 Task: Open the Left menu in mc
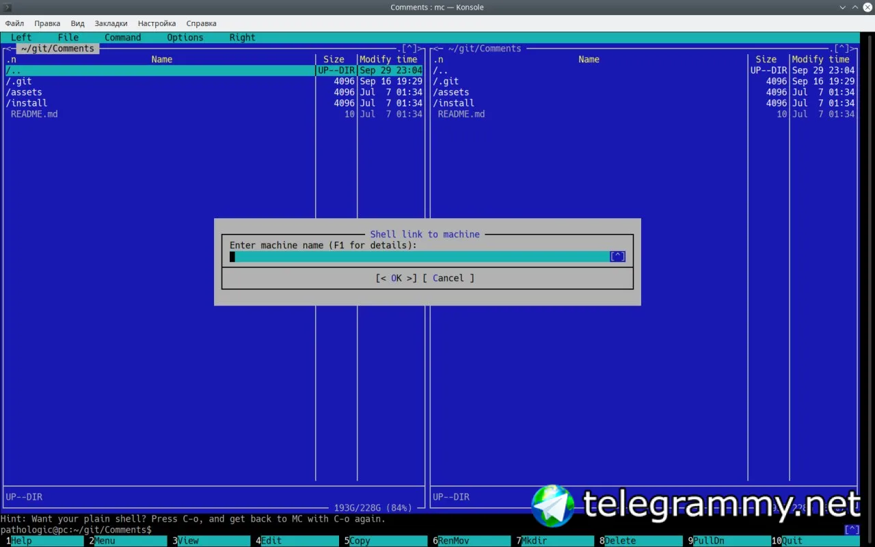[x=21, y=38]
